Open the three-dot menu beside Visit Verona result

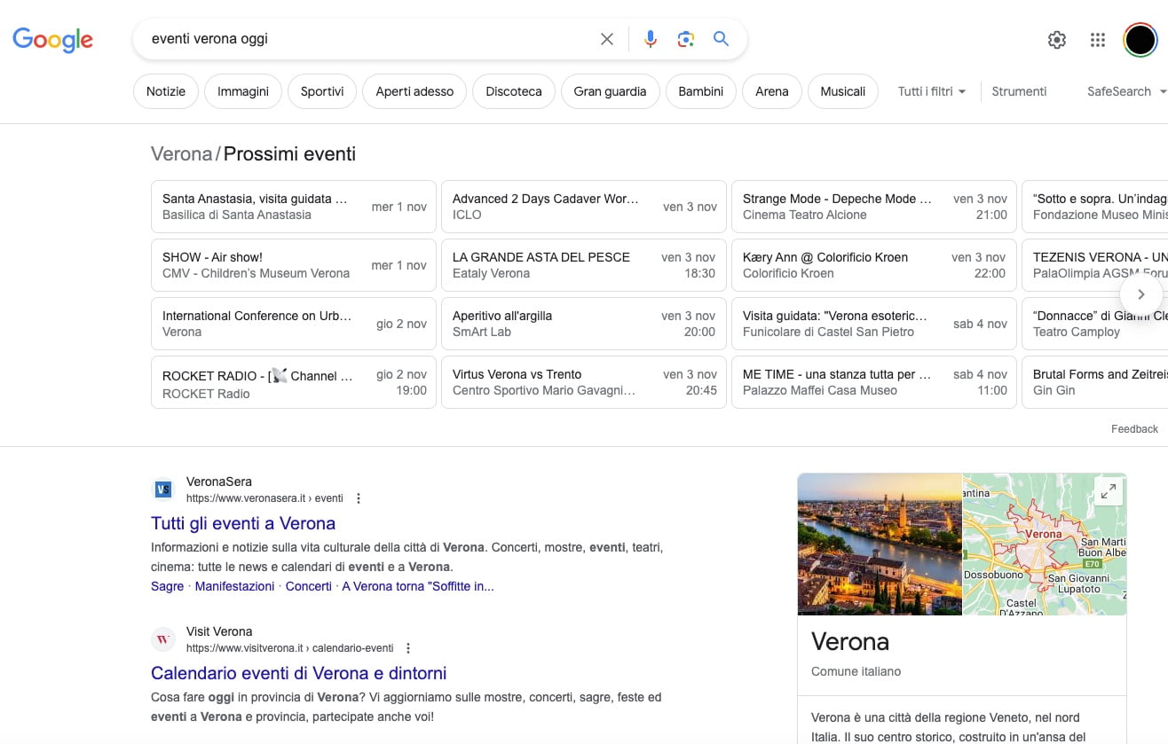(408, 648)
